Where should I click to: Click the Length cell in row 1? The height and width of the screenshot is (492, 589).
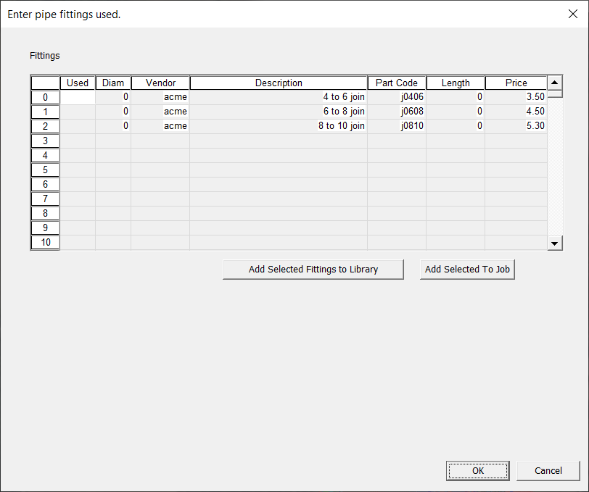tap(456, 112)
